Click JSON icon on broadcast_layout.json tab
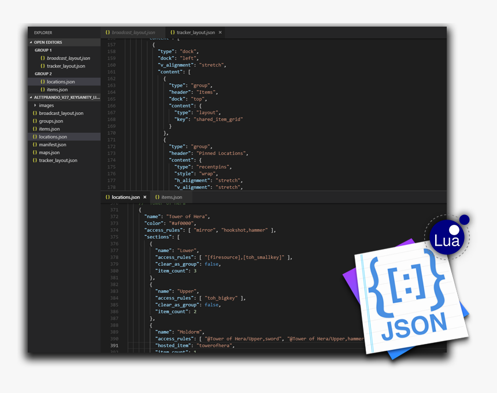 tap(107, 32)
